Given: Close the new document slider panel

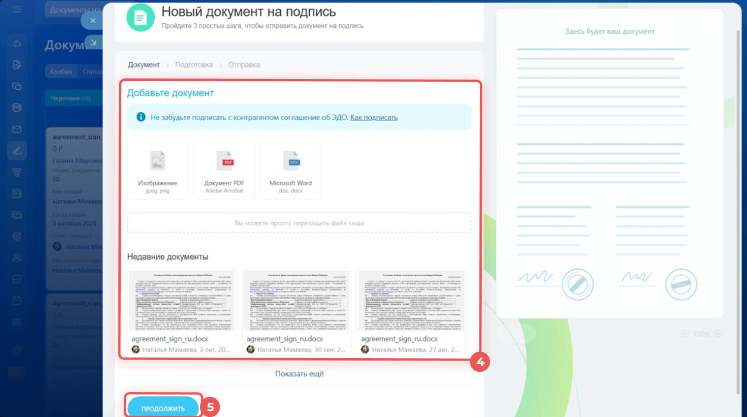Looking at the screenshot, I should (x=92, y=20).
